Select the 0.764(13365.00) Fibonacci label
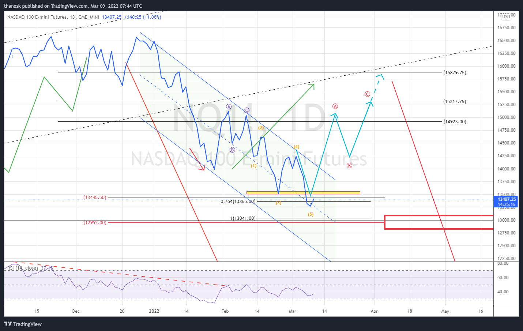 [x=238, y=202]
